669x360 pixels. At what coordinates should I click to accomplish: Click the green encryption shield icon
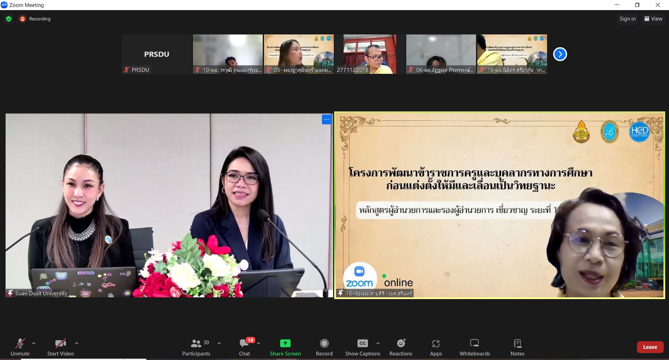coord(9,19)
